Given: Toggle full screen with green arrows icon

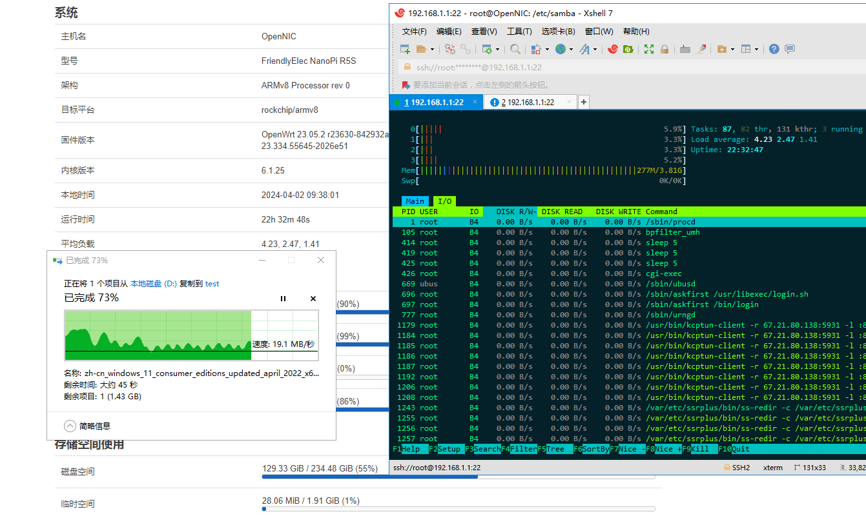Looking at the screenshot, I should 649,49.
